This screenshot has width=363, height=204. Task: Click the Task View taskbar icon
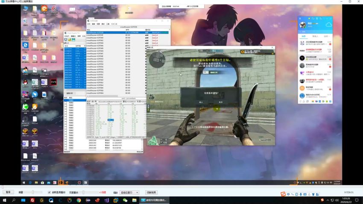point(23,200)
